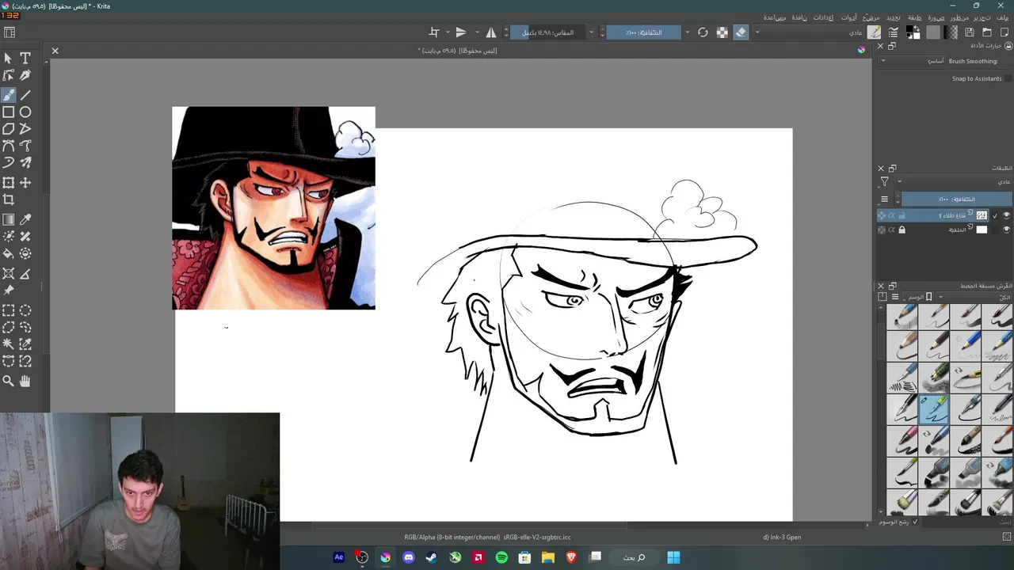Viewport: 1014px width, 570px height.
Task: Toggle eraser mode in top toolbar
Action: (x=741, y=32)
